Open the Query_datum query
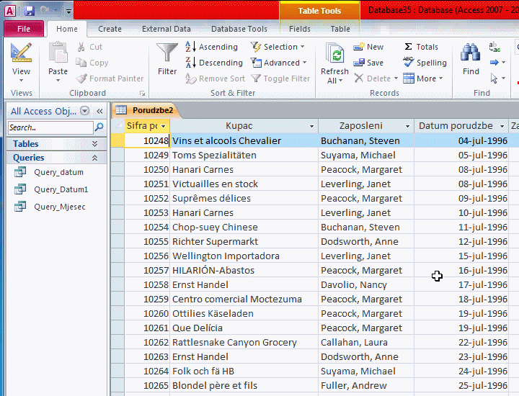 pyautogui.click(x=58, y=172)
